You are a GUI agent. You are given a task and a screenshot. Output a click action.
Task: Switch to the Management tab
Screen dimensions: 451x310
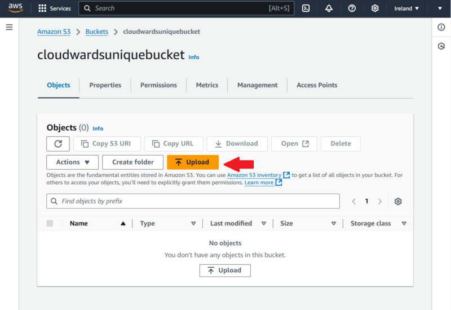pos(258,85)
